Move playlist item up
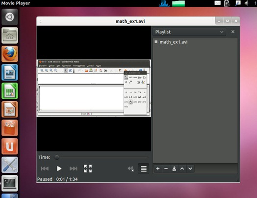The height and width of the screenshot is (198, 257). point(182,169)
